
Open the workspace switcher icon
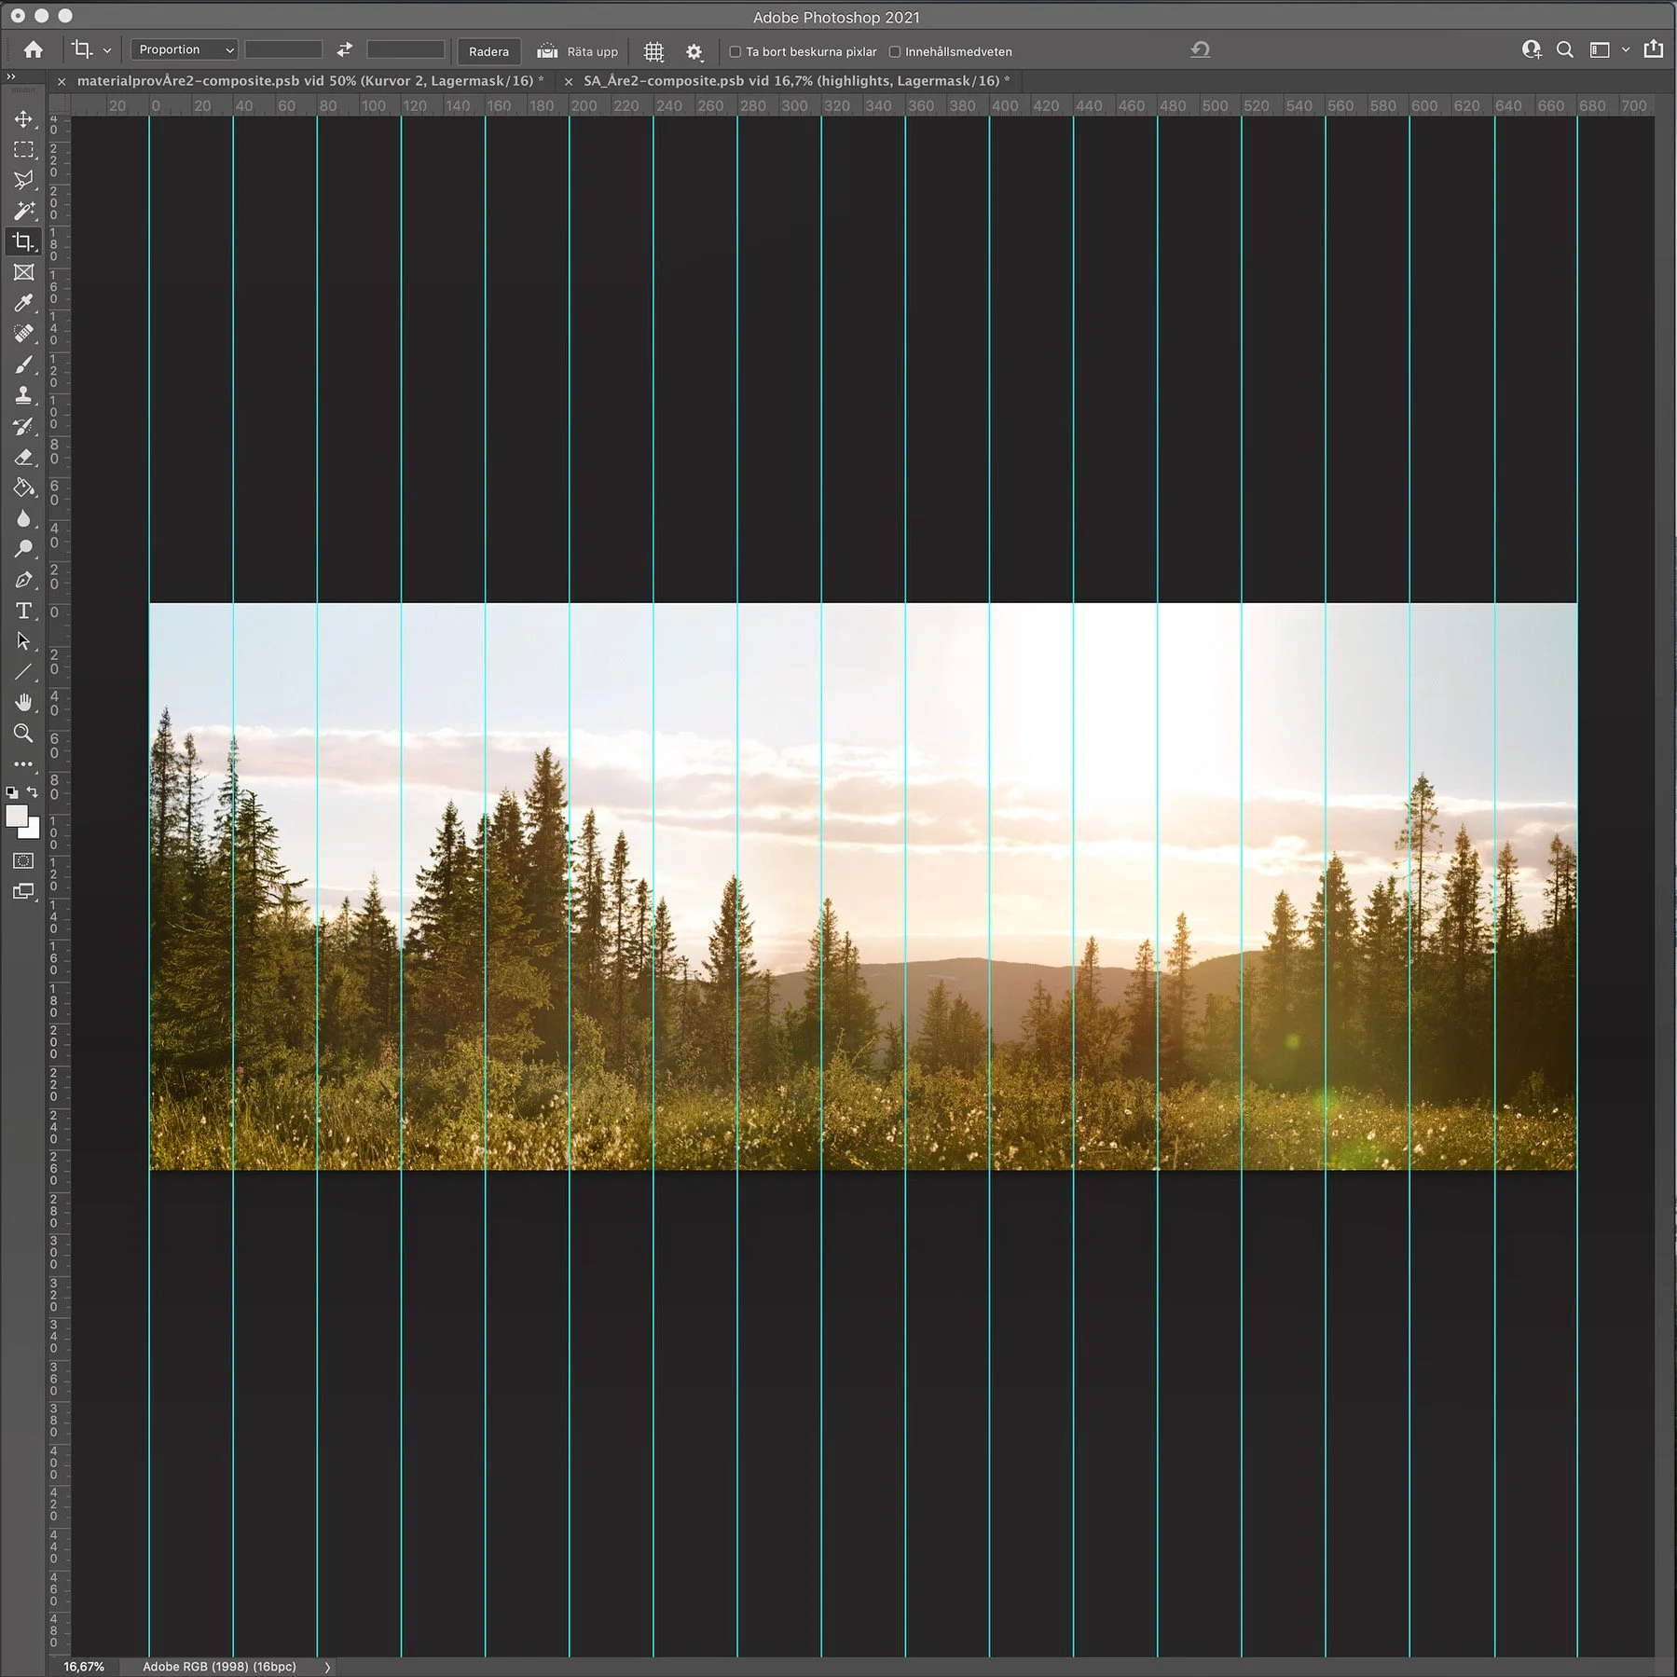pyautogui.click(x=1600, y=50)
